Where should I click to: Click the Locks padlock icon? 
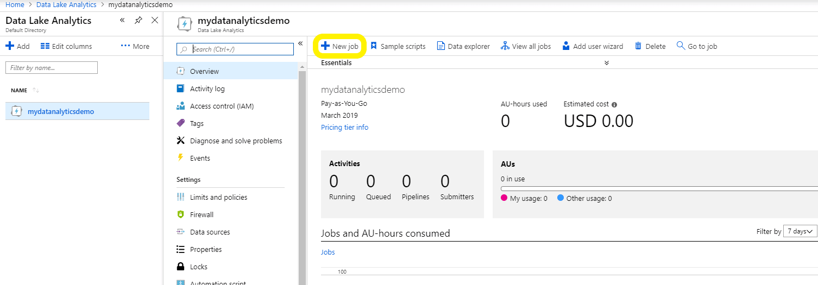coord(181,267)
